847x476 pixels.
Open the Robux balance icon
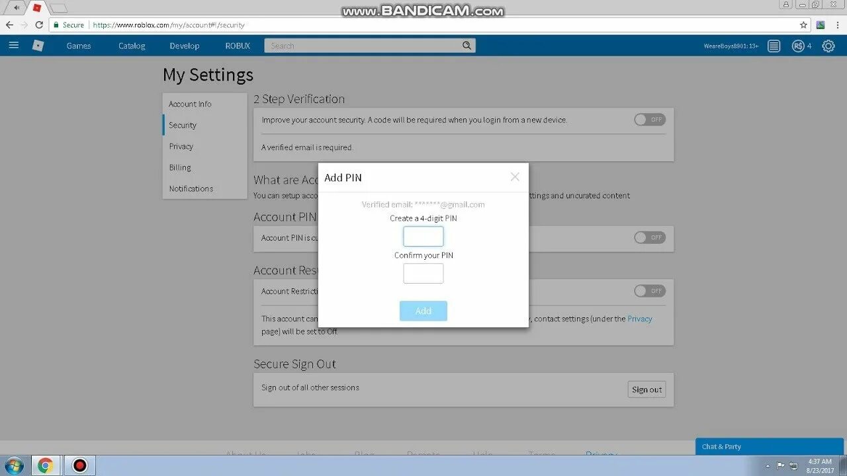pyautogui.click(x=798, y=46)
